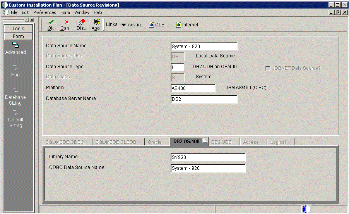
Task: Click the document icon beside File menu
Action: tap(6, 12)
